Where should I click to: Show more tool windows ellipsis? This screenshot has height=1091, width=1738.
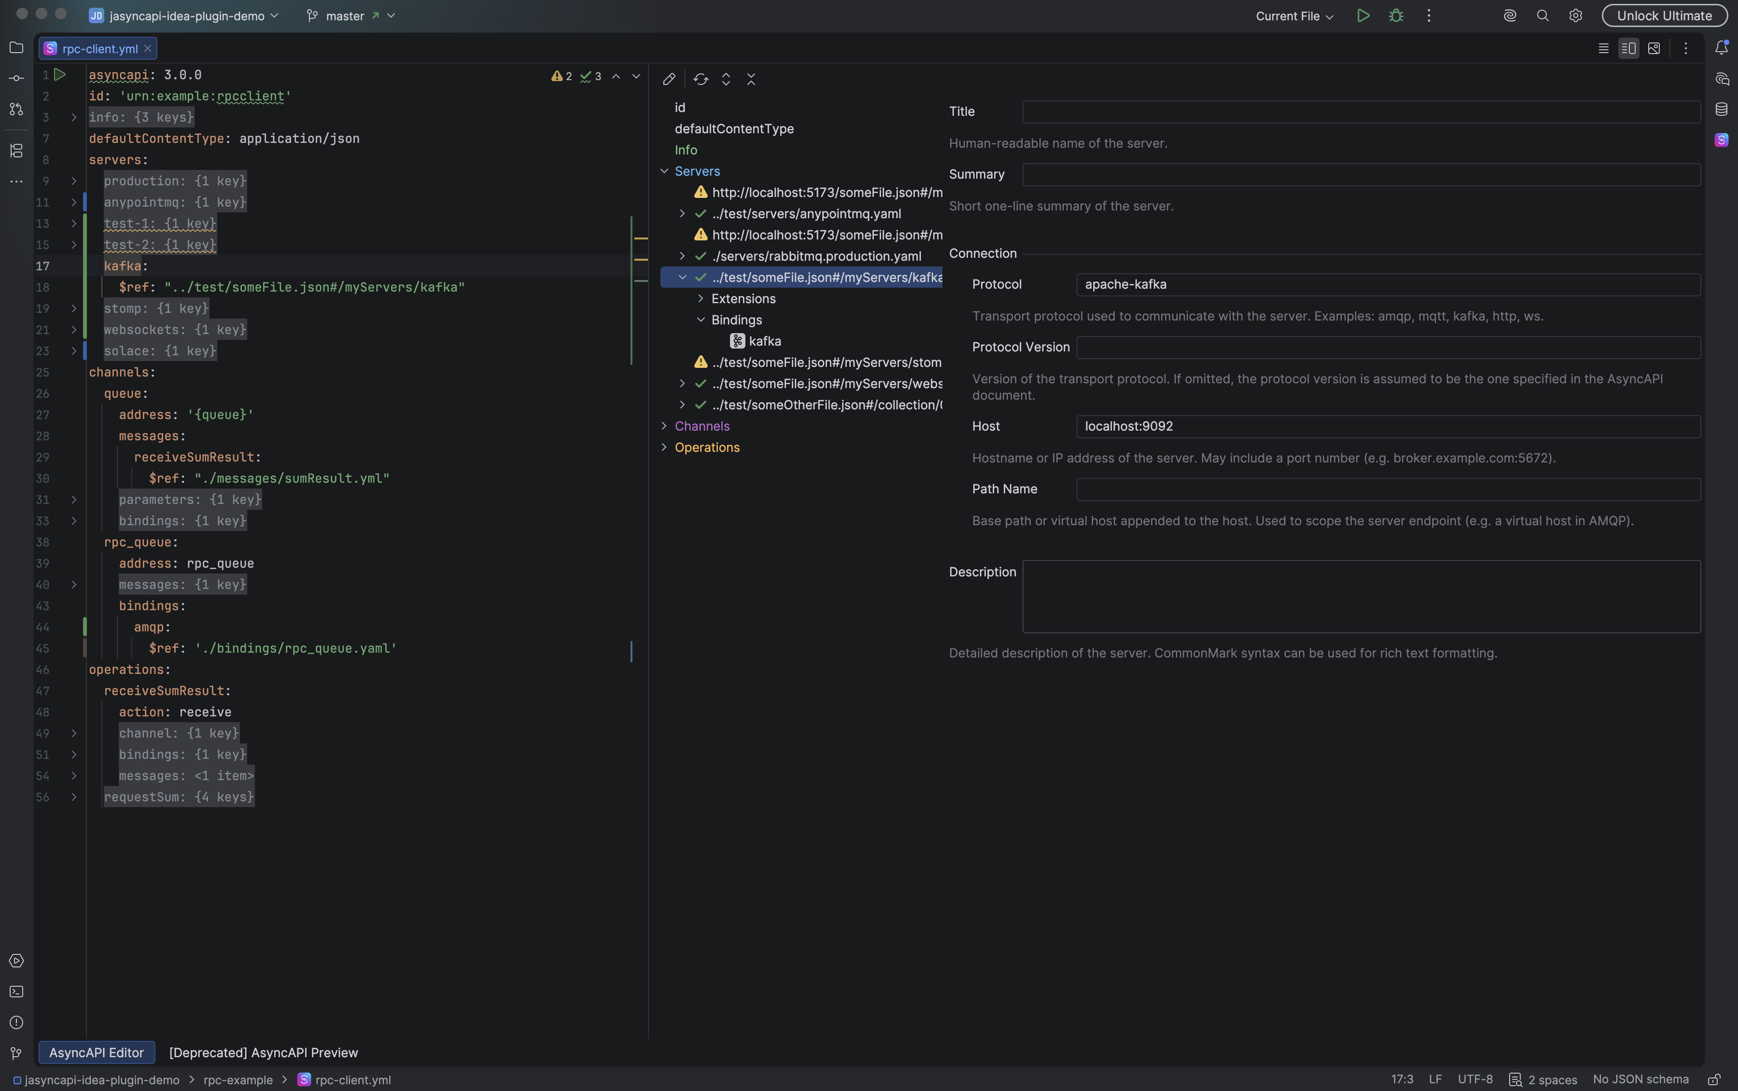click(16, 181)
